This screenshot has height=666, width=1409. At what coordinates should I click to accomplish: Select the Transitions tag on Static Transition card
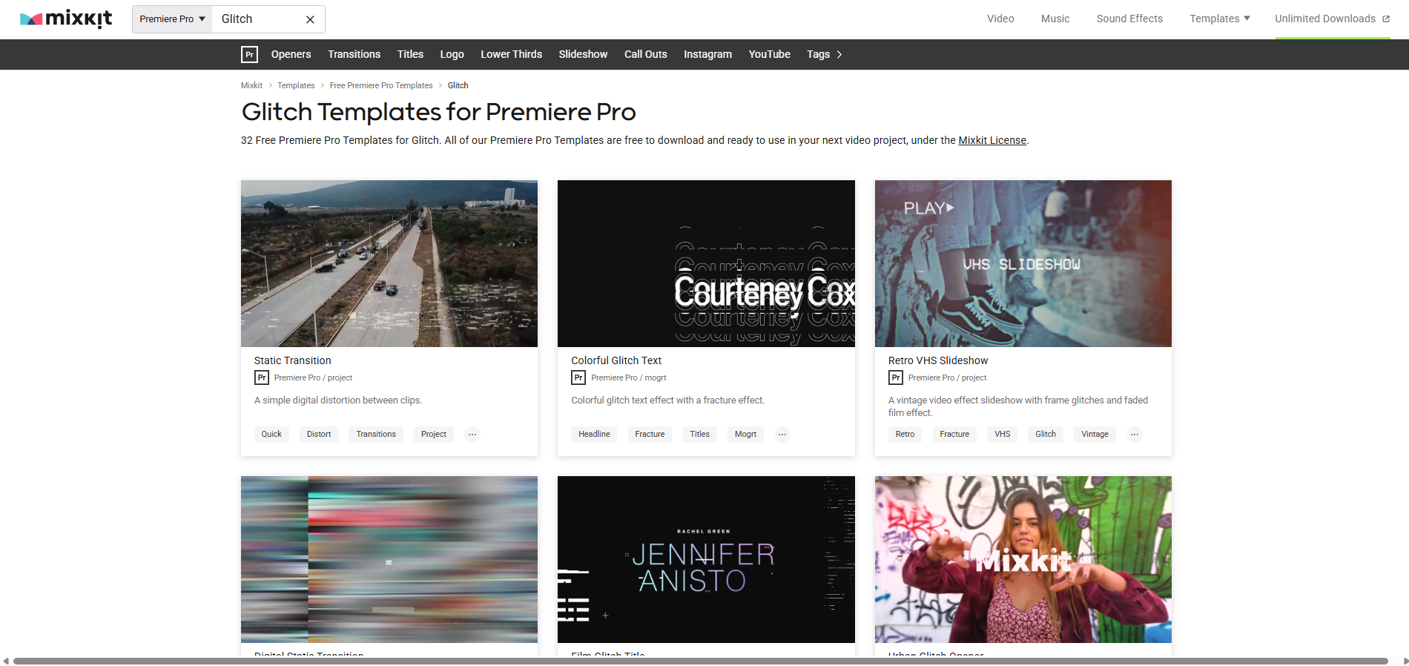tap(376, 435)
